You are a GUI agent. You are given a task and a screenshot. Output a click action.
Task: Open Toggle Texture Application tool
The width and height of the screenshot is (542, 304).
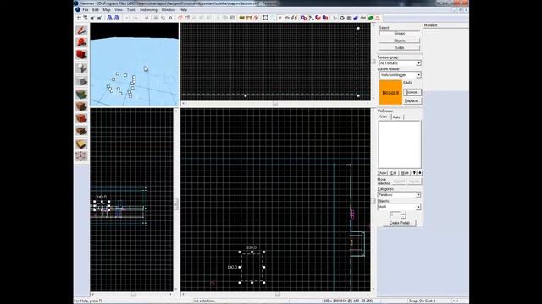click(81, 94)
